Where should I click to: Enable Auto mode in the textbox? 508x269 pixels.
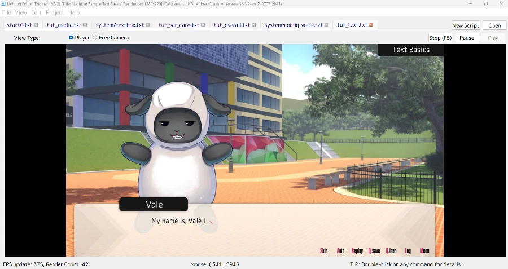coord(340,251)
